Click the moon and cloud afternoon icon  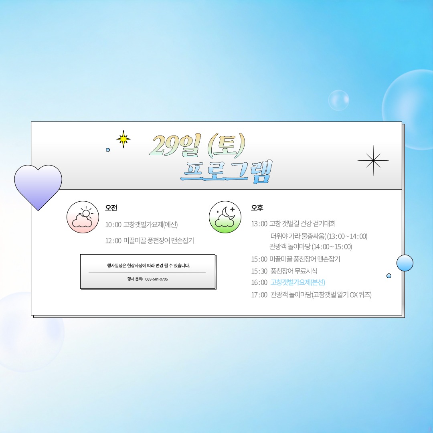coord(225,217)
